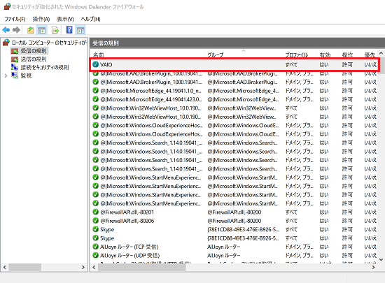Click the 監視 tree icon
Image resolution: width=385 pixels, height=283 pixels.
coord(15,75)
